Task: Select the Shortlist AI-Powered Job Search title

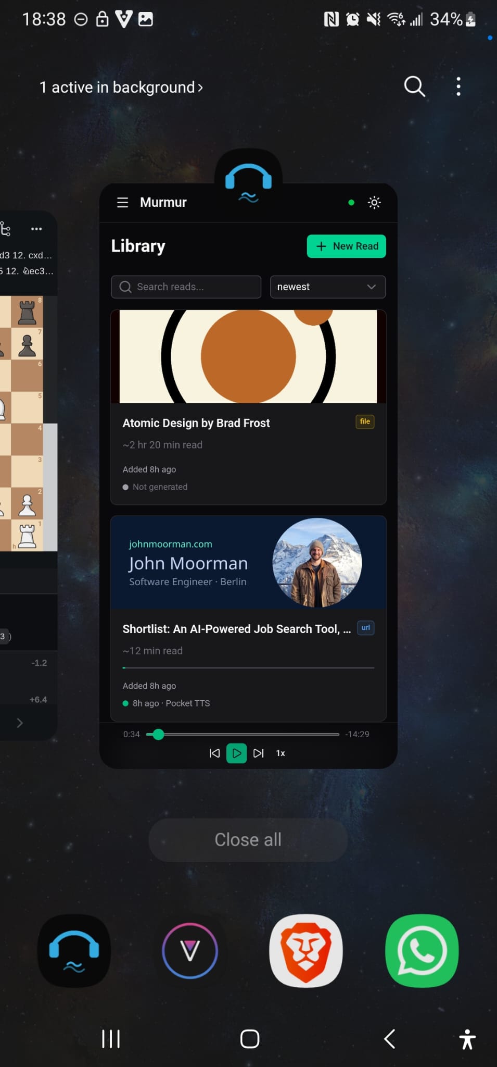Action: coord(237,629)
